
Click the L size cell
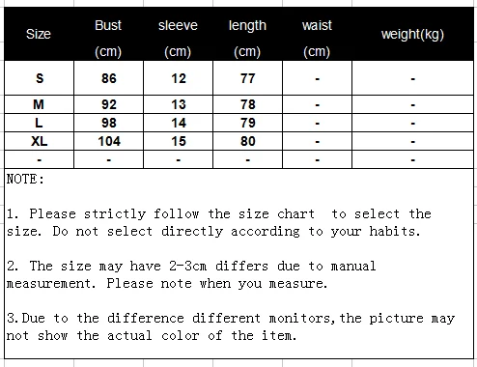pyautogui.click(x=39, y=123)
